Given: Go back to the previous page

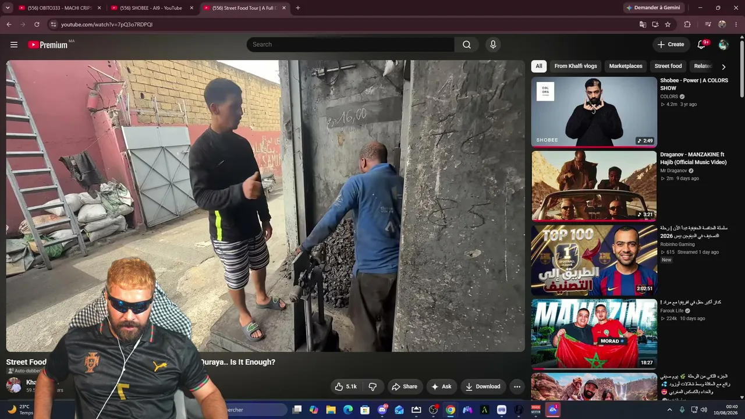Looking at the screenshot, I should (x=9, y=24).
